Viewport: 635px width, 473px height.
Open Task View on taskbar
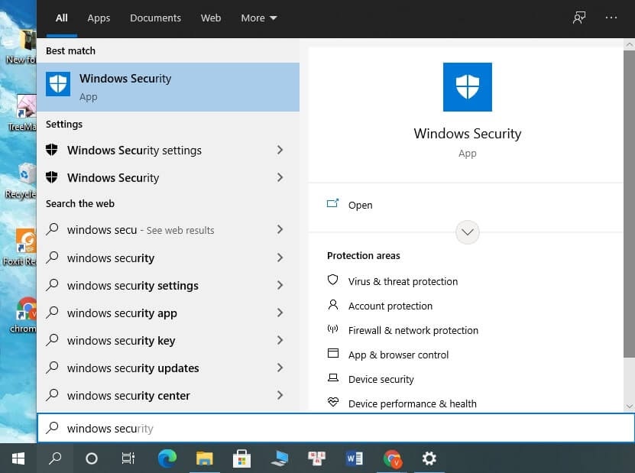coord(128,458)
